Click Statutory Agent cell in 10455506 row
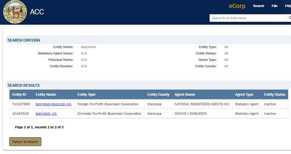The image size is (291, 154). [247, 114]
